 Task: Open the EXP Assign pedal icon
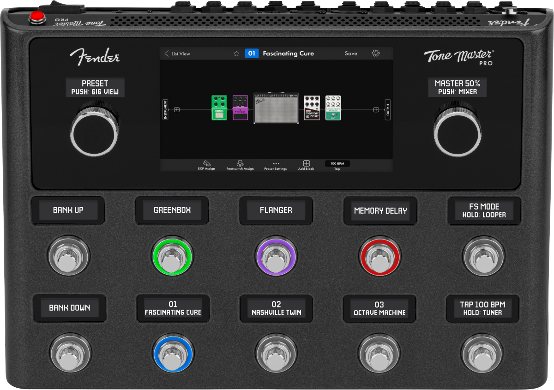207,164
